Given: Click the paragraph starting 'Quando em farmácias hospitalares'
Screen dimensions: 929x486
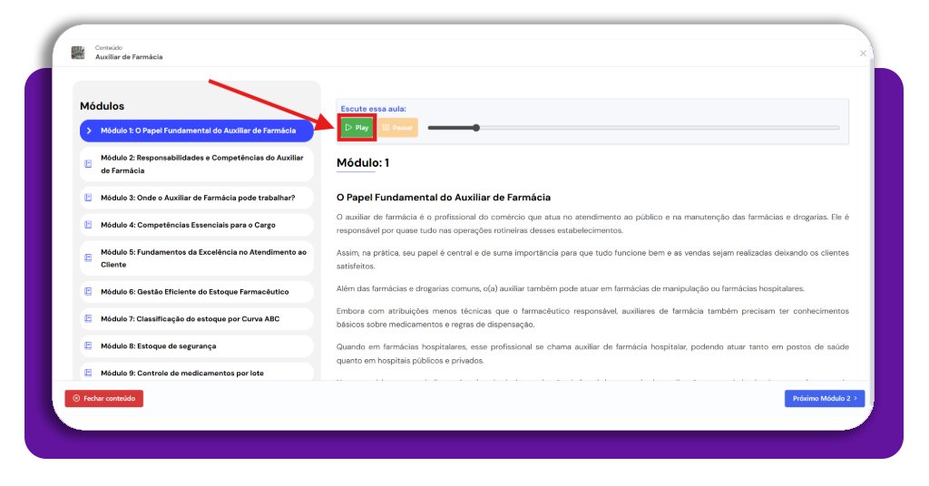Looking at the screenshot, I should coord(592,354).
